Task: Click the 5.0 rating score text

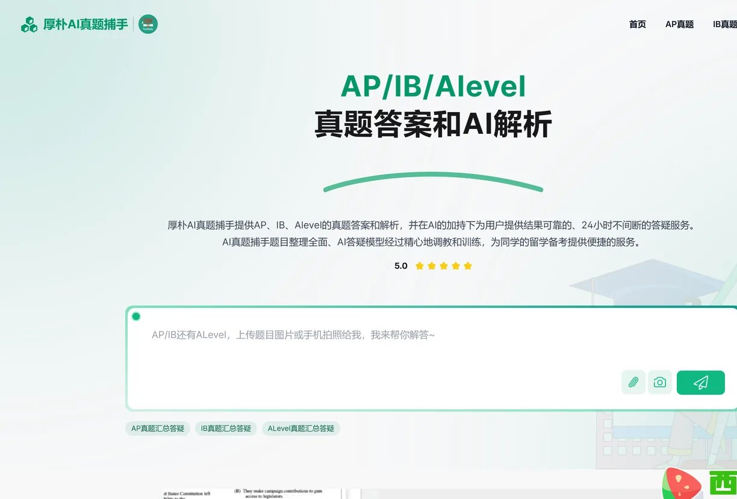Action: [x=401, y=266]
